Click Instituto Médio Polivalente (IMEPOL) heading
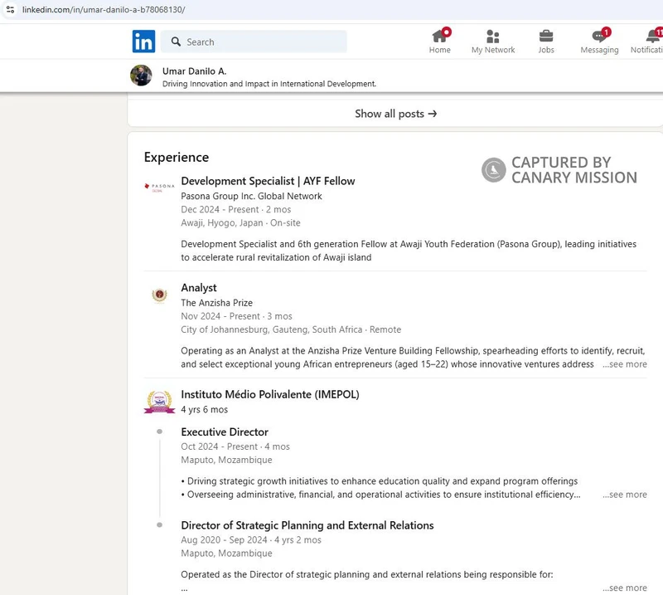The image size is (663, 595). click(270, 394)
